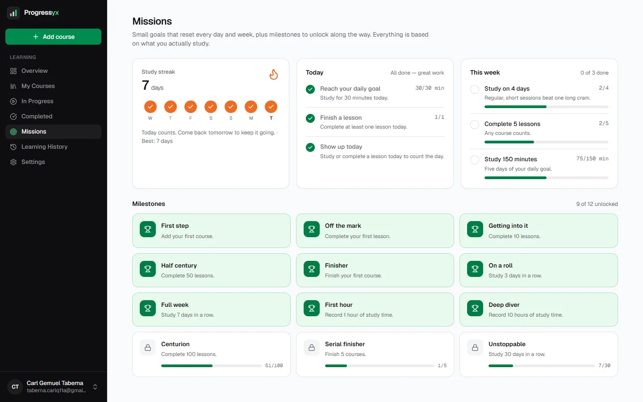Click the Progressyx bar-chart logo icon
The height and width of the screenshot is (402, 643).
pyautogui.click(x=13, y=13)
